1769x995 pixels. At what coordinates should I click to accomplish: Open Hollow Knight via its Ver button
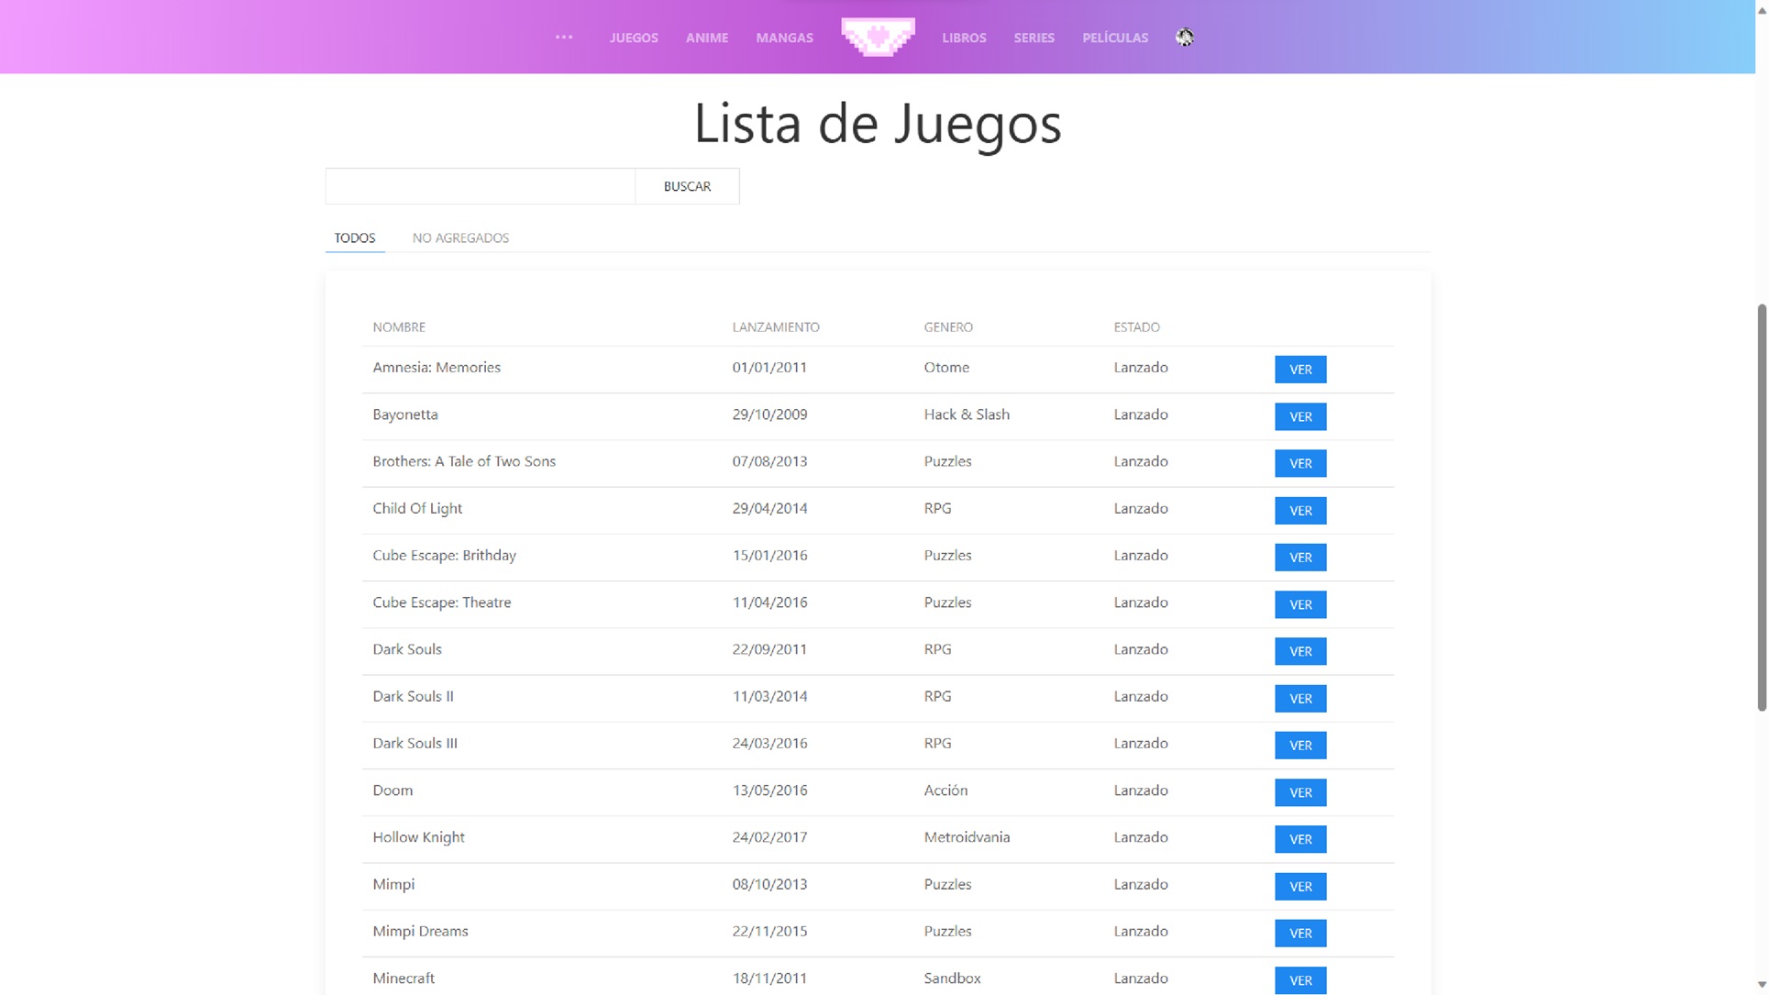click(1299, 839)
